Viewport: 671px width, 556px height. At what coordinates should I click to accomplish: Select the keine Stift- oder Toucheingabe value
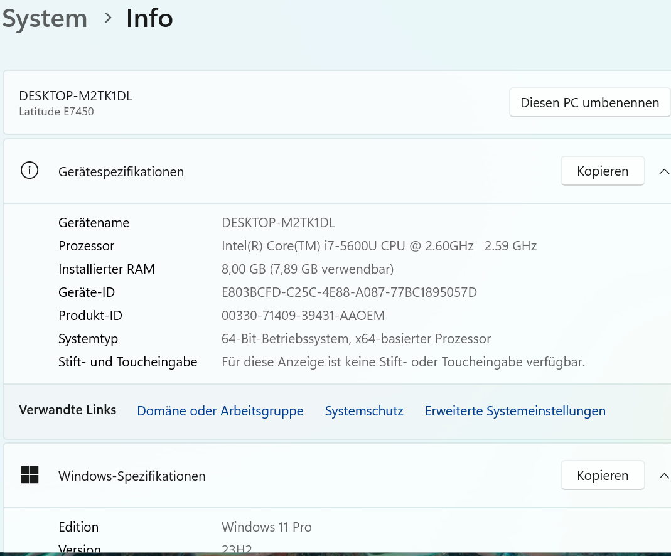click(403, 362)
